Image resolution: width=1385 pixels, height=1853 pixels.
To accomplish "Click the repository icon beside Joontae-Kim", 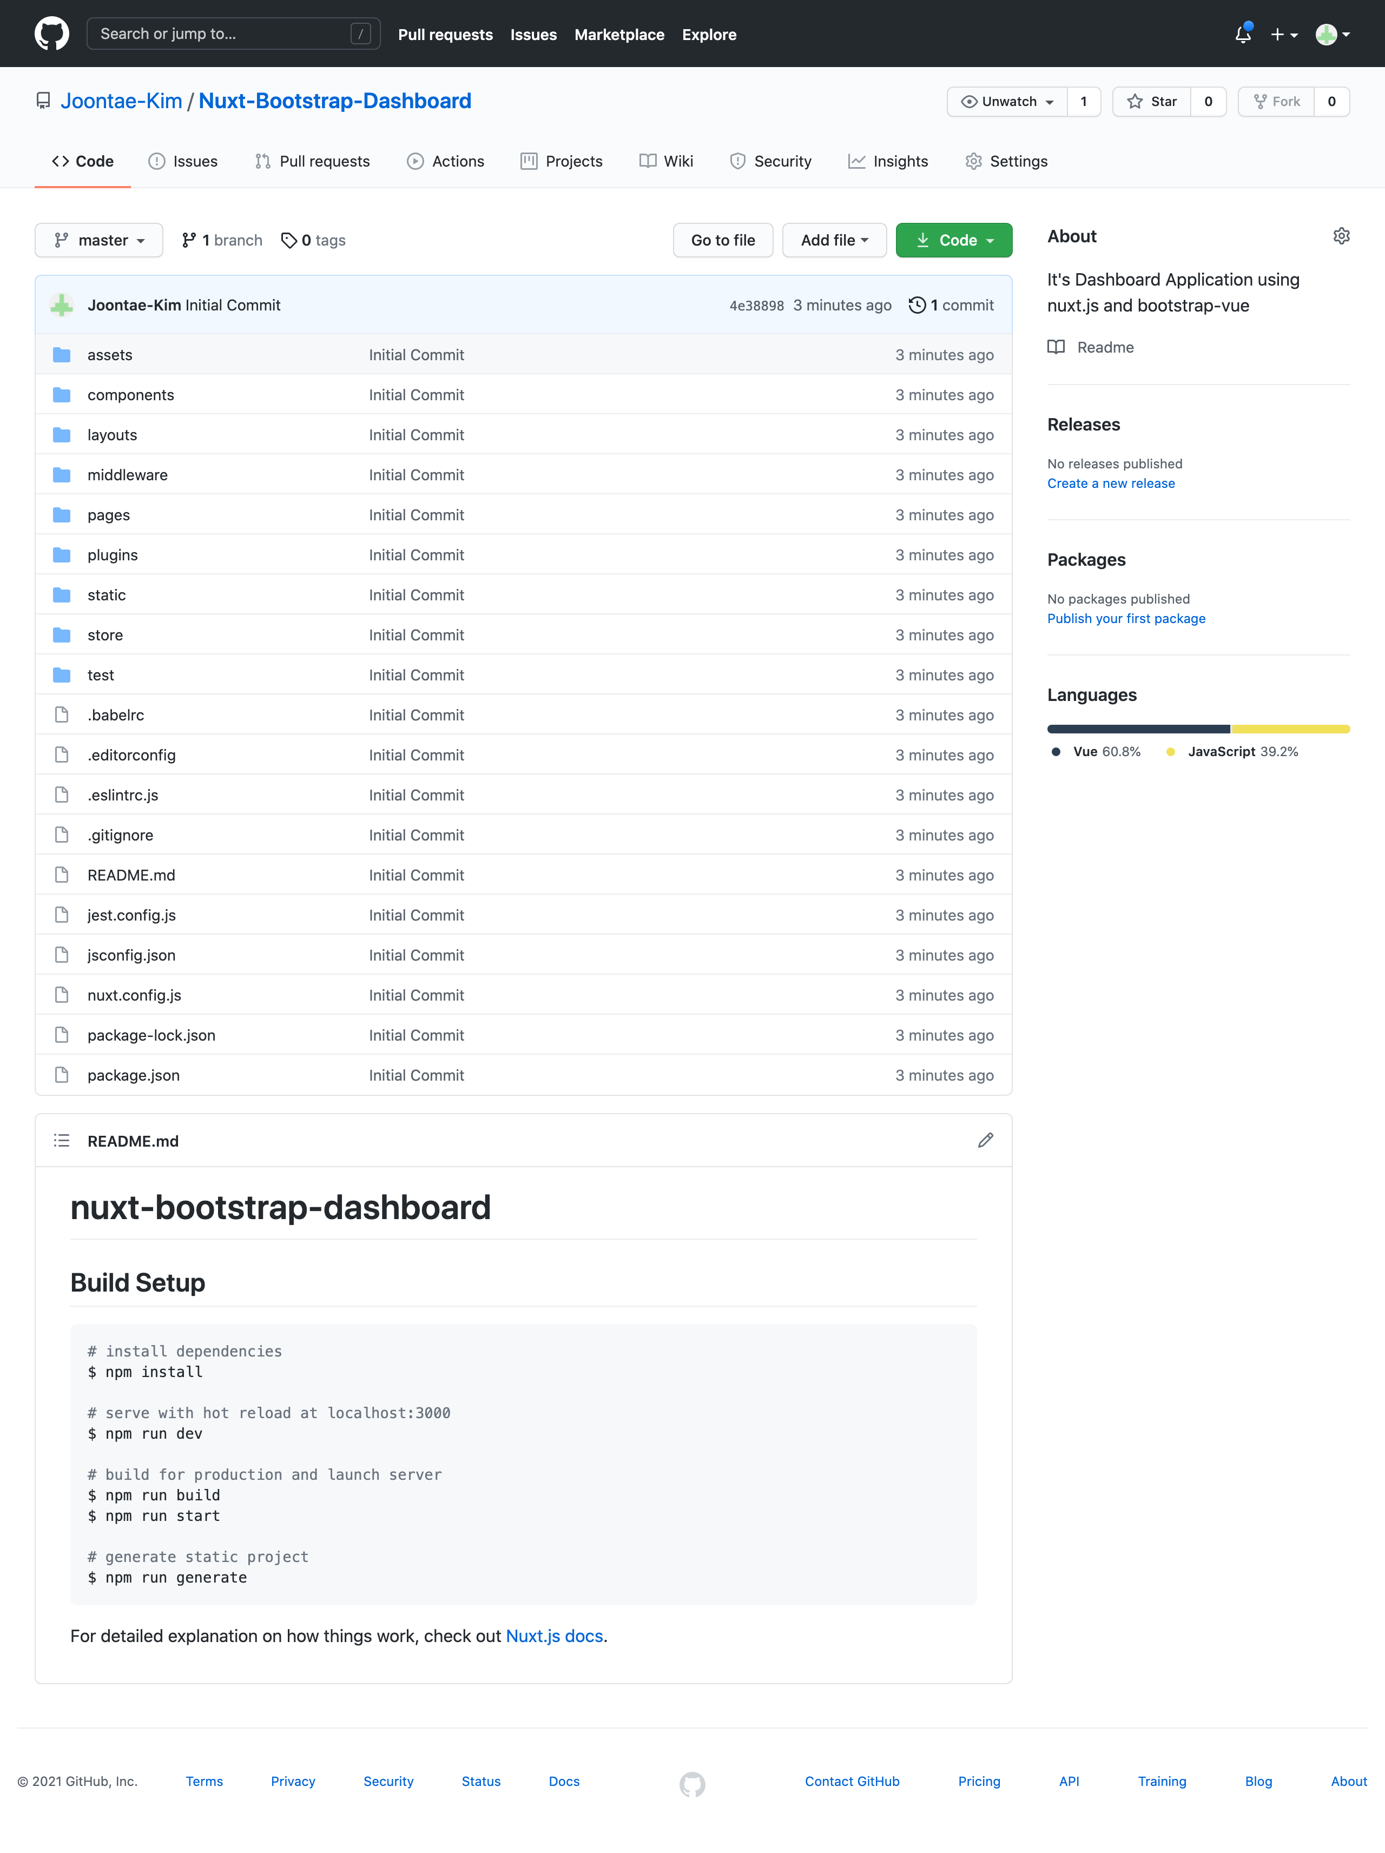I will tap(44, 101).
